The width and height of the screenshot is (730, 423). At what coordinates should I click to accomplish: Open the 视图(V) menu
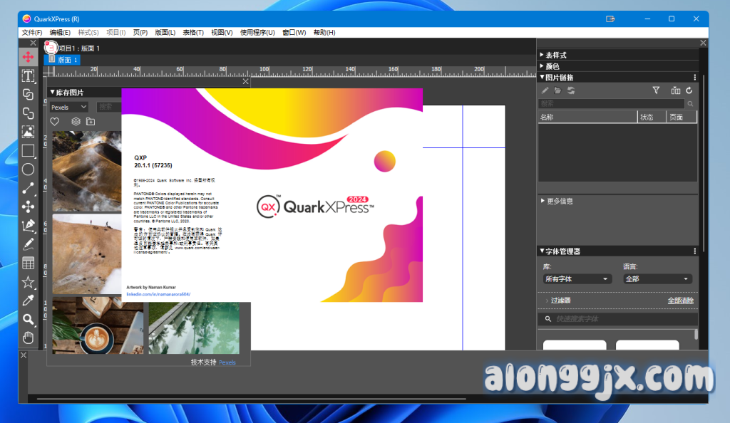coord(222,33)
